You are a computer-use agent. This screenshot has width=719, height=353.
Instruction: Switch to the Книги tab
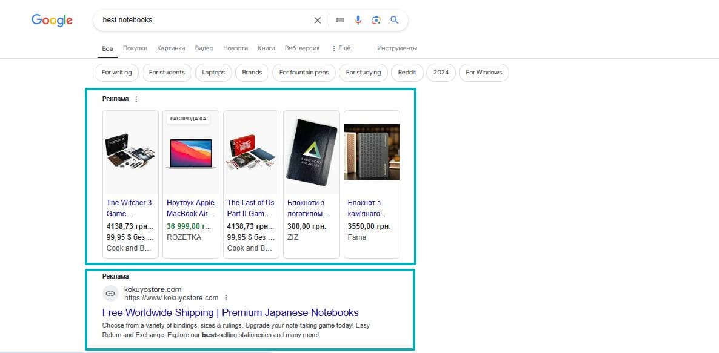pyautogui.click(x=266, y=48)
